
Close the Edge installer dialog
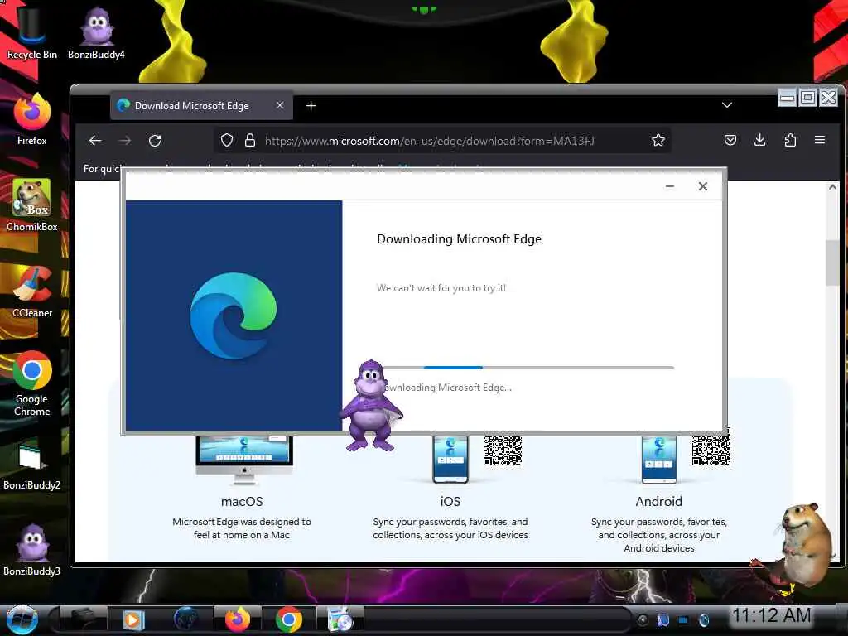point(702,186)
